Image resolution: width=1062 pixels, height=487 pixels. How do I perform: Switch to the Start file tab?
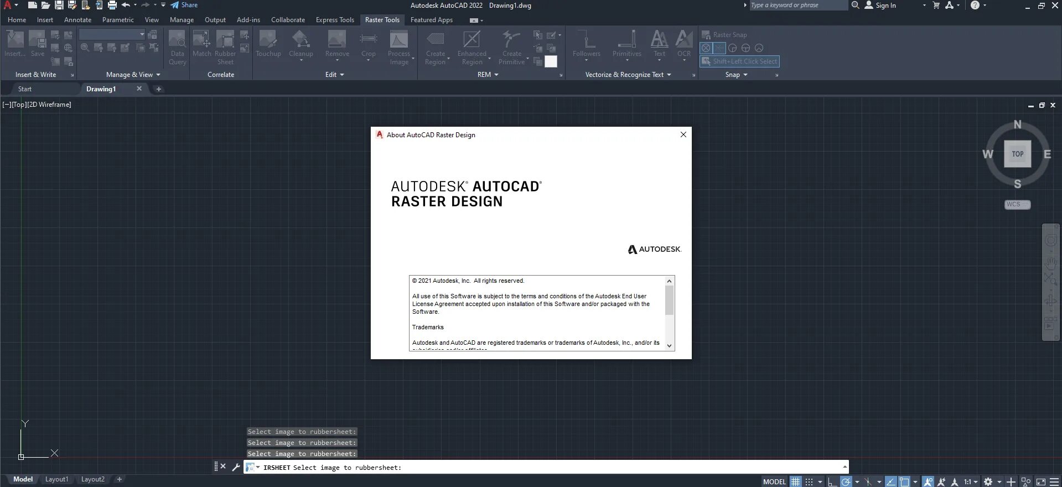tap(25, 89)
